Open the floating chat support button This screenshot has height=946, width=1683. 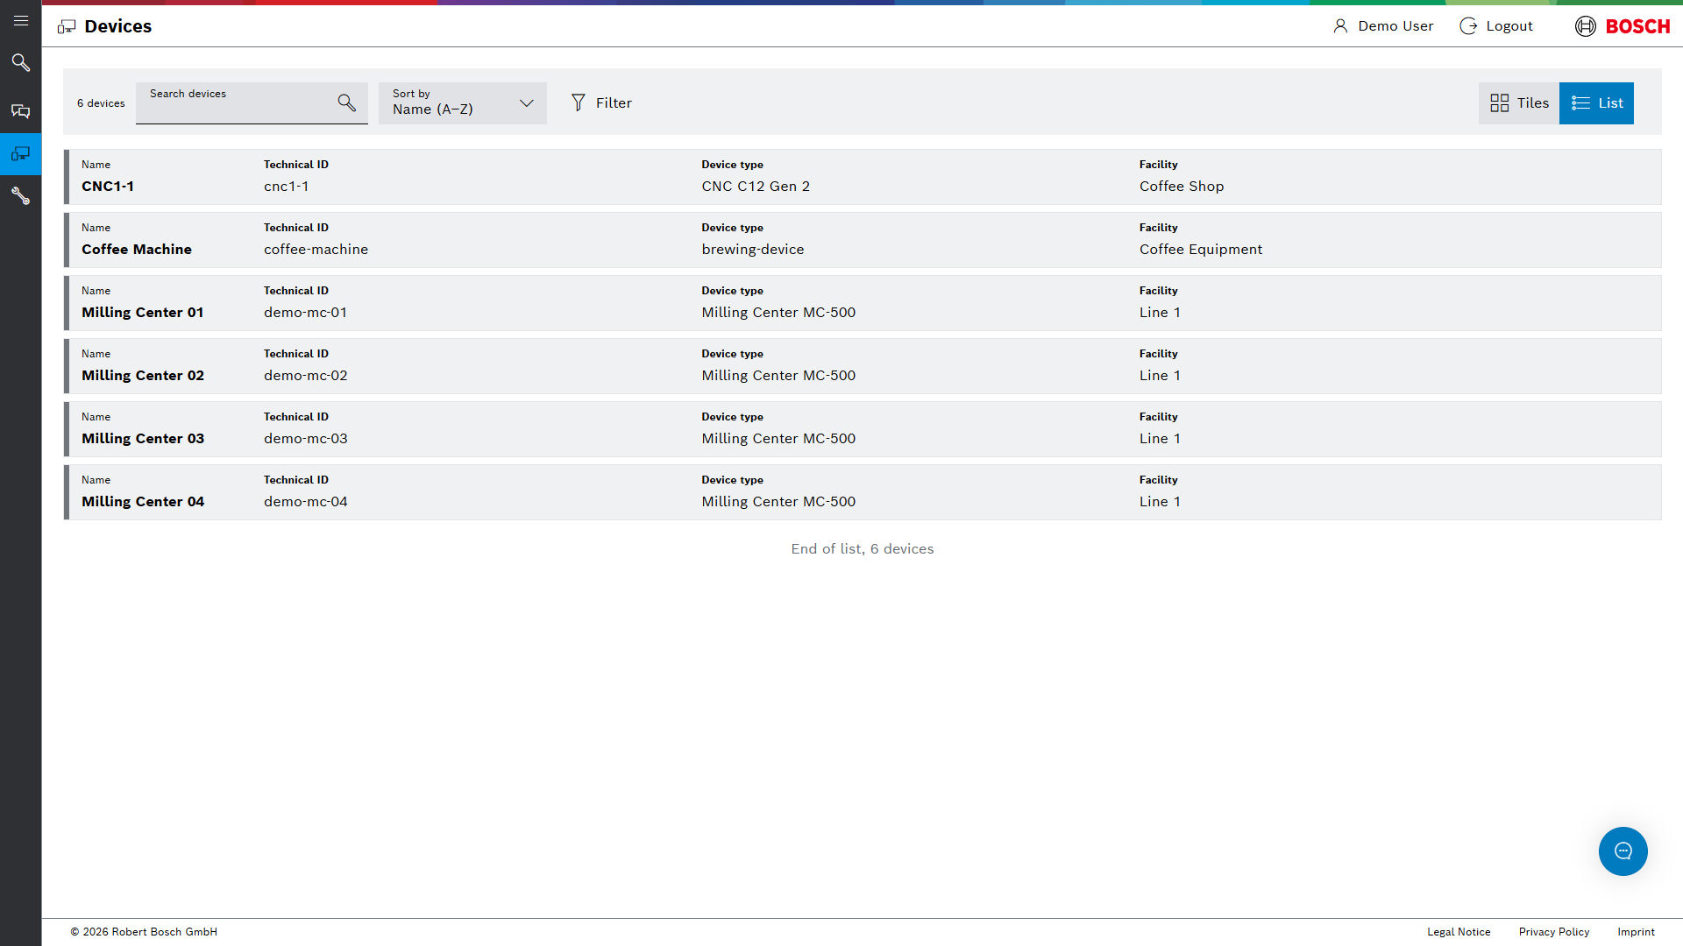pos(1623,851)
